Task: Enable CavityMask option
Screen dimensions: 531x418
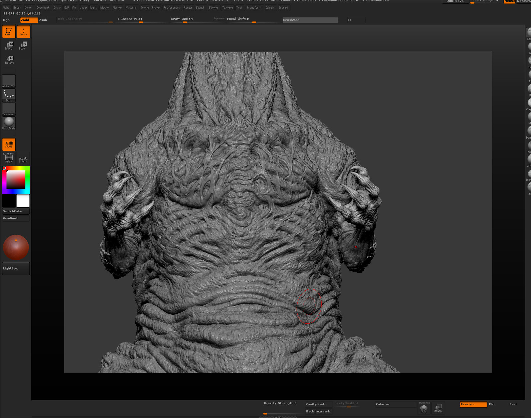Action: tap(318, 404)
